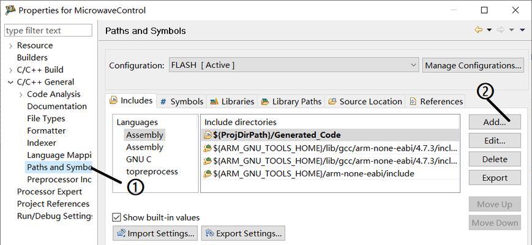
Task: Select Paths and Symbols in the tree
Action: click(x=59, y=167)
